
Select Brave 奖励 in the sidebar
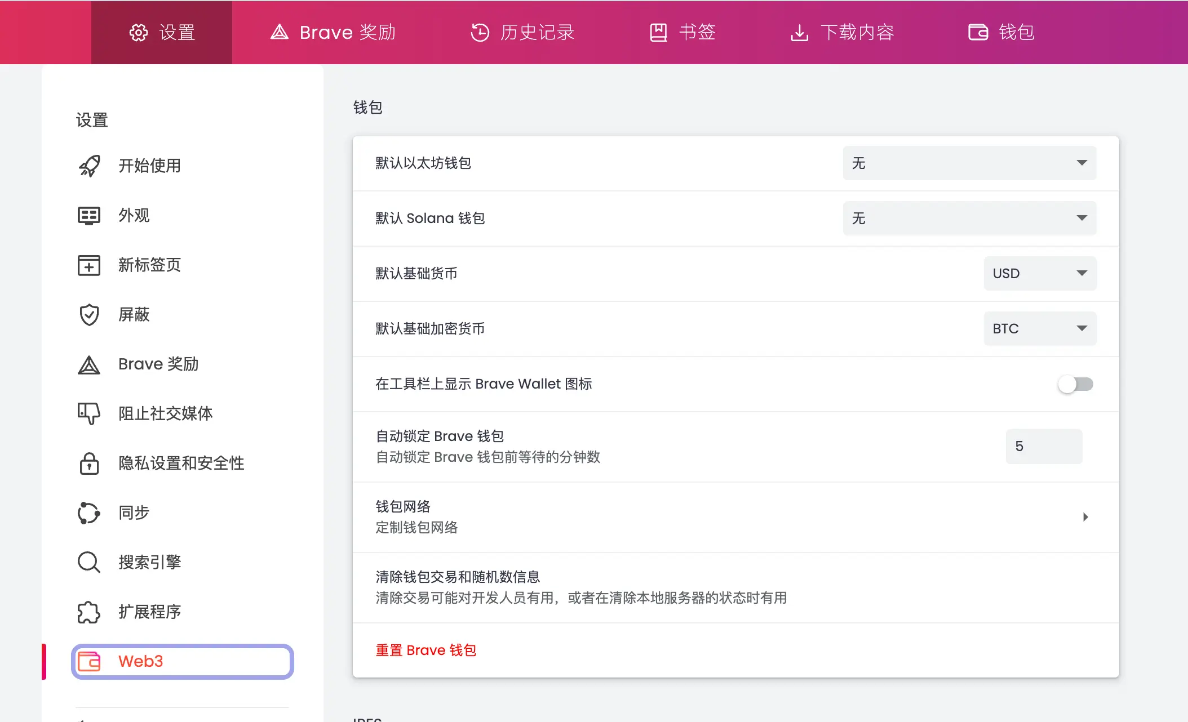coord(183,364)
